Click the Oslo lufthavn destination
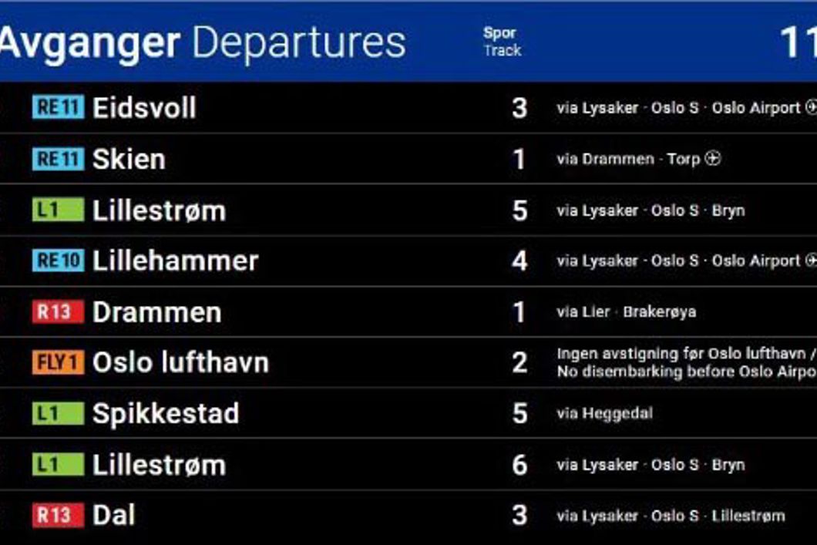 tap(180, 363)
